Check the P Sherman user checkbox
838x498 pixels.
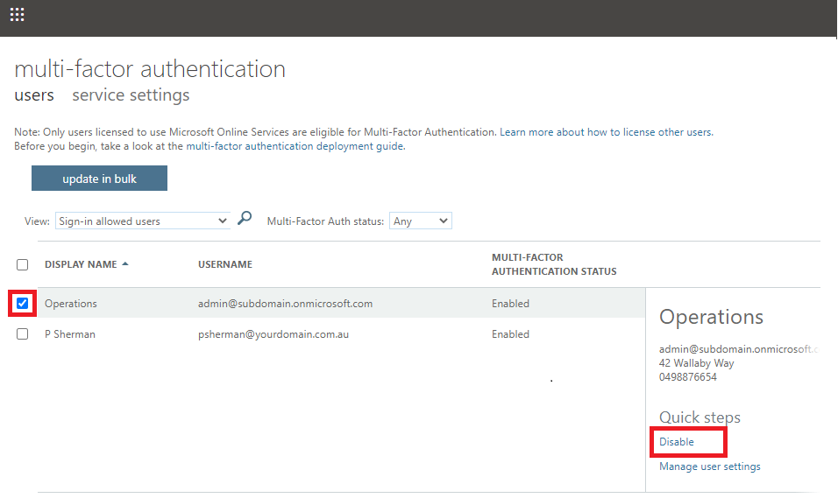click(23, 334)
